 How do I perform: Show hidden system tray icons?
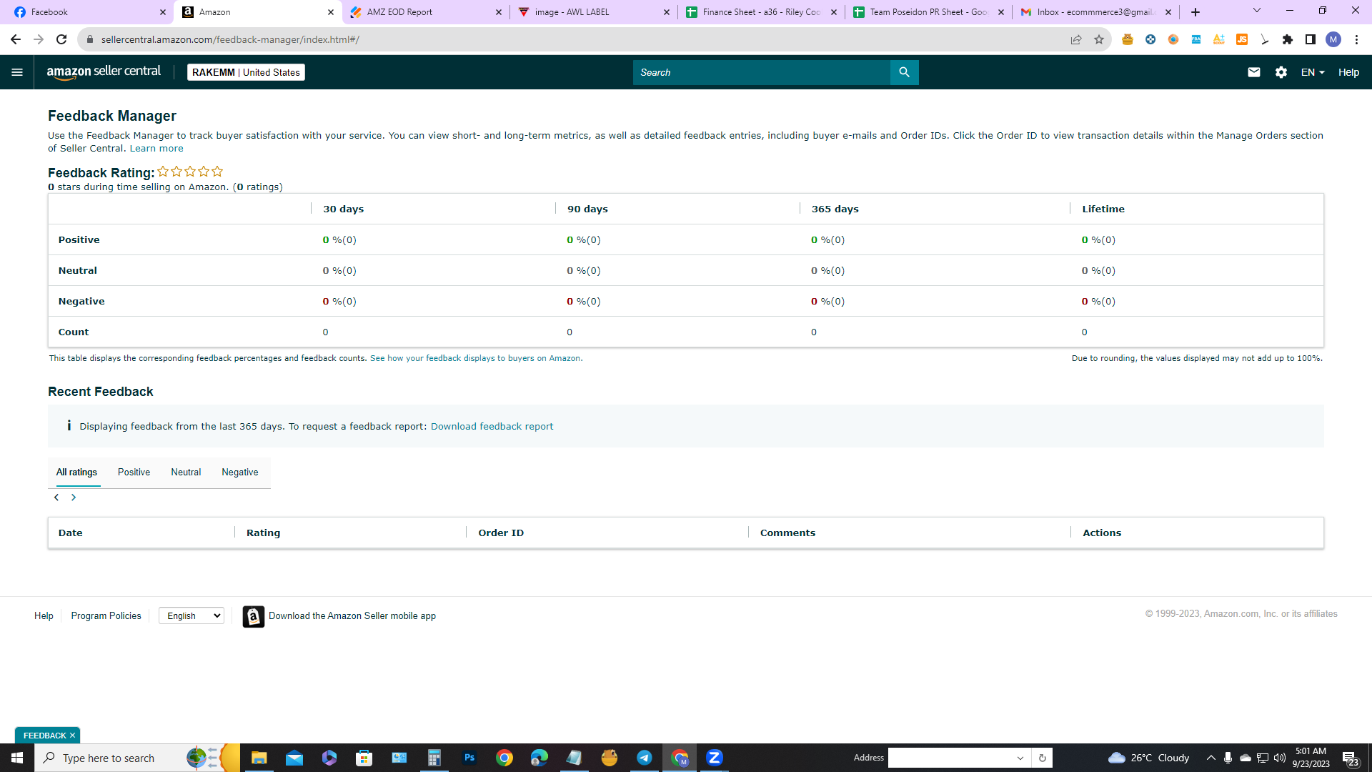[x=1211, y=758]
